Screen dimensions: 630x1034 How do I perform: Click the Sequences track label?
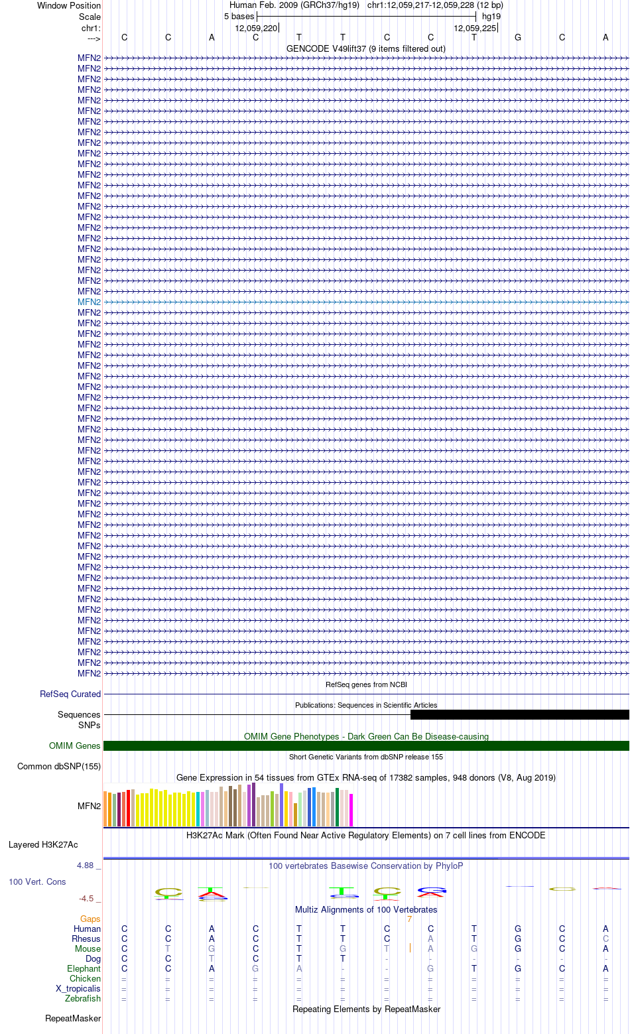79,714
